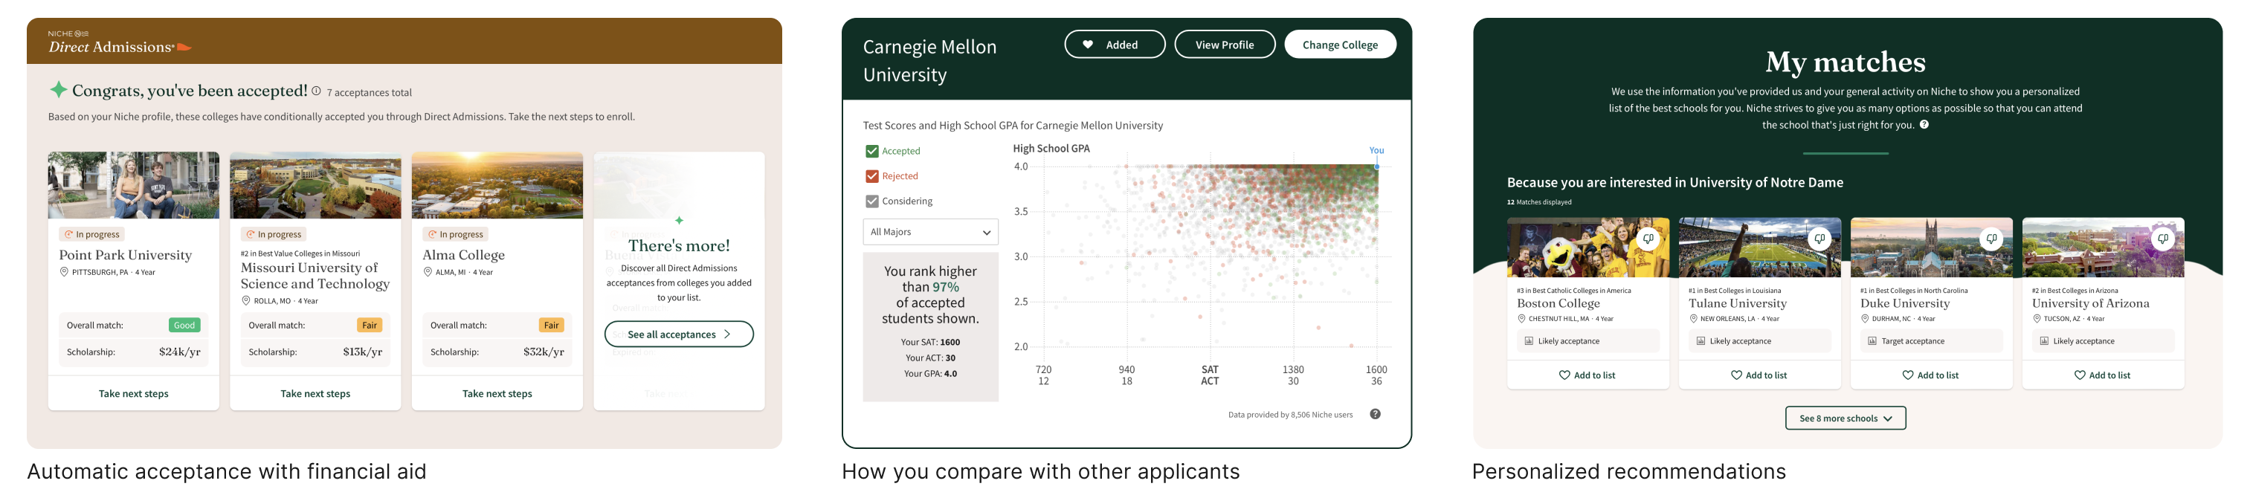Click the location pin for Pittsburgh, PA
This screenshot has height=498, width=2250.
click(64, 272)
